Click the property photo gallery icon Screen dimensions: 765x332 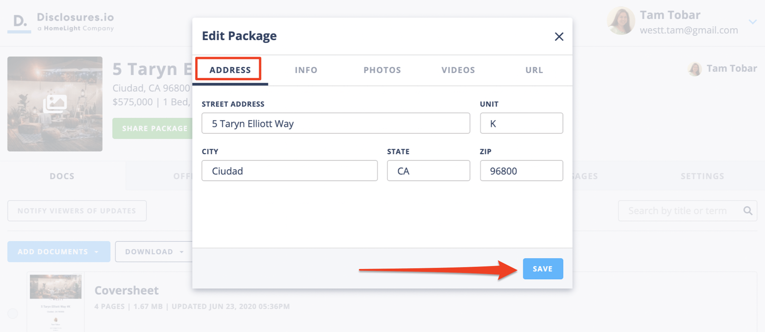(55, 104)
